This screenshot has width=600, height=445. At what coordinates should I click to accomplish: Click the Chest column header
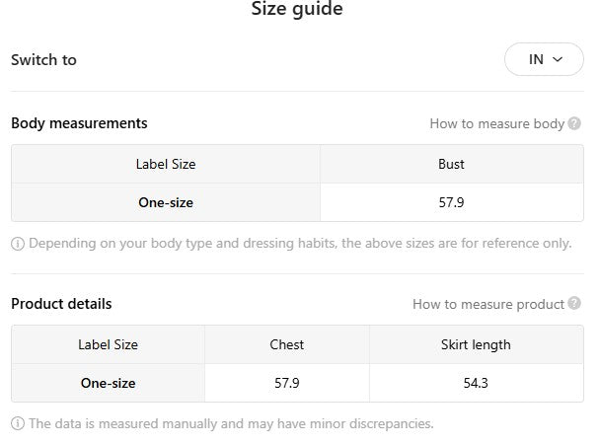[x=286, y=344]
